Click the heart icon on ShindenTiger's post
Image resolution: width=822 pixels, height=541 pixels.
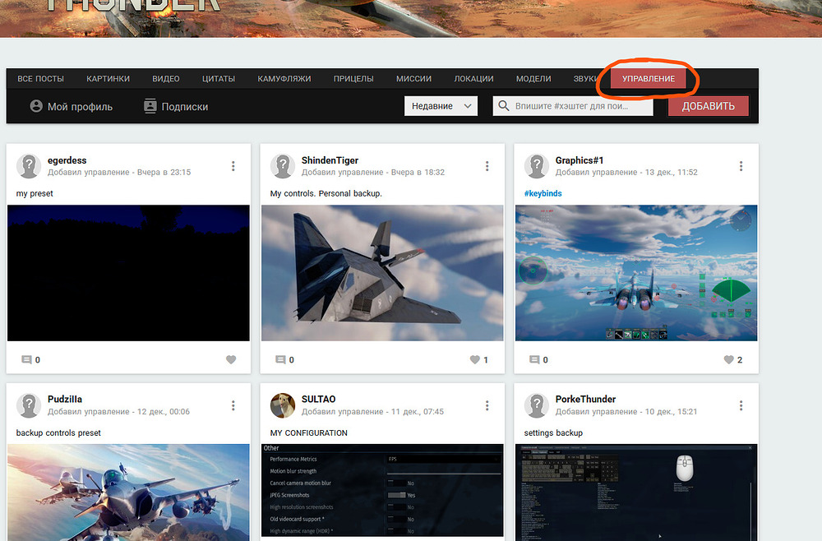(x=474, y=360)
